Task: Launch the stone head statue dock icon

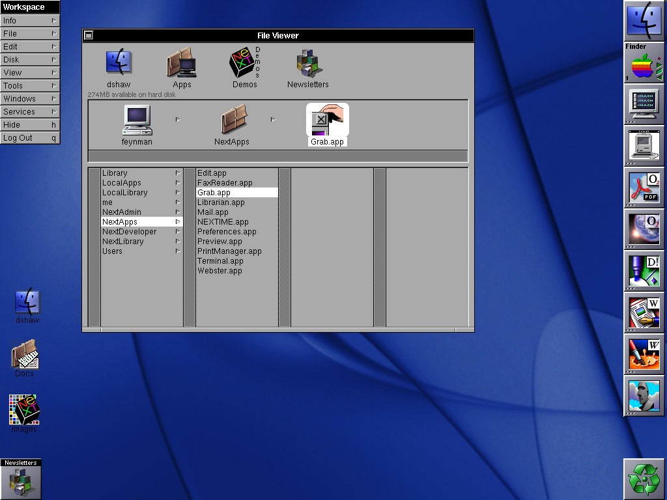Action: tap(644, 395)
